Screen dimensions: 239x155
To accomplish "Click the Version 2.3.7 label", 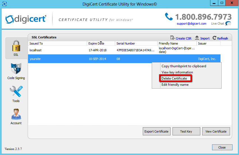I will [13, 149].
